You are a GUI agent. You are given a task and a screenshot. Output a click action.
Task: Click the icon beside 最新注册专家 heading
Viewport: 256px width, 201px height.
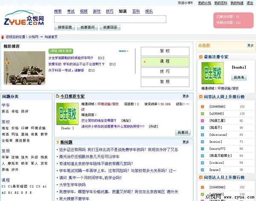[x=201, y=56]
